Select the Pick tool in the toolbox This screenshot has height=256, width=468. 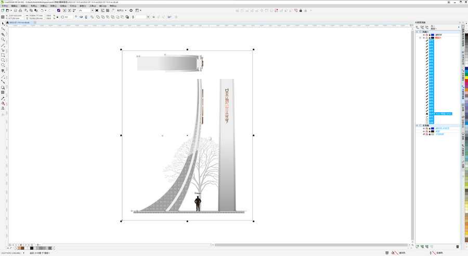3,23
